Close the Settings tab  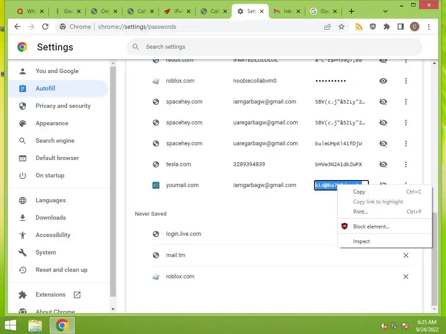(262, 11)
